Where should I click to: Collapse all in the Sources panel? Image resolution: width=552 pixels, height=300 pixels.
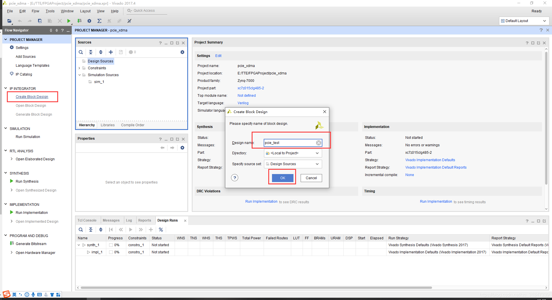pyautogui.click(x=91, y=52)
